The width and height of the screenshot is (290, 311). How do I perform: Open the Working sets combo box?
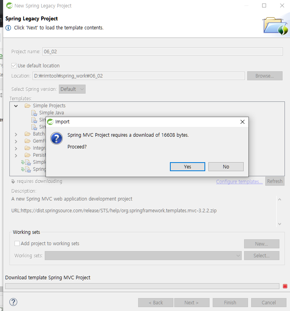143,255
